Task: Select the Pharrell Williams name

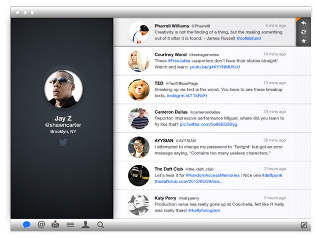Action: coord(172,26)
